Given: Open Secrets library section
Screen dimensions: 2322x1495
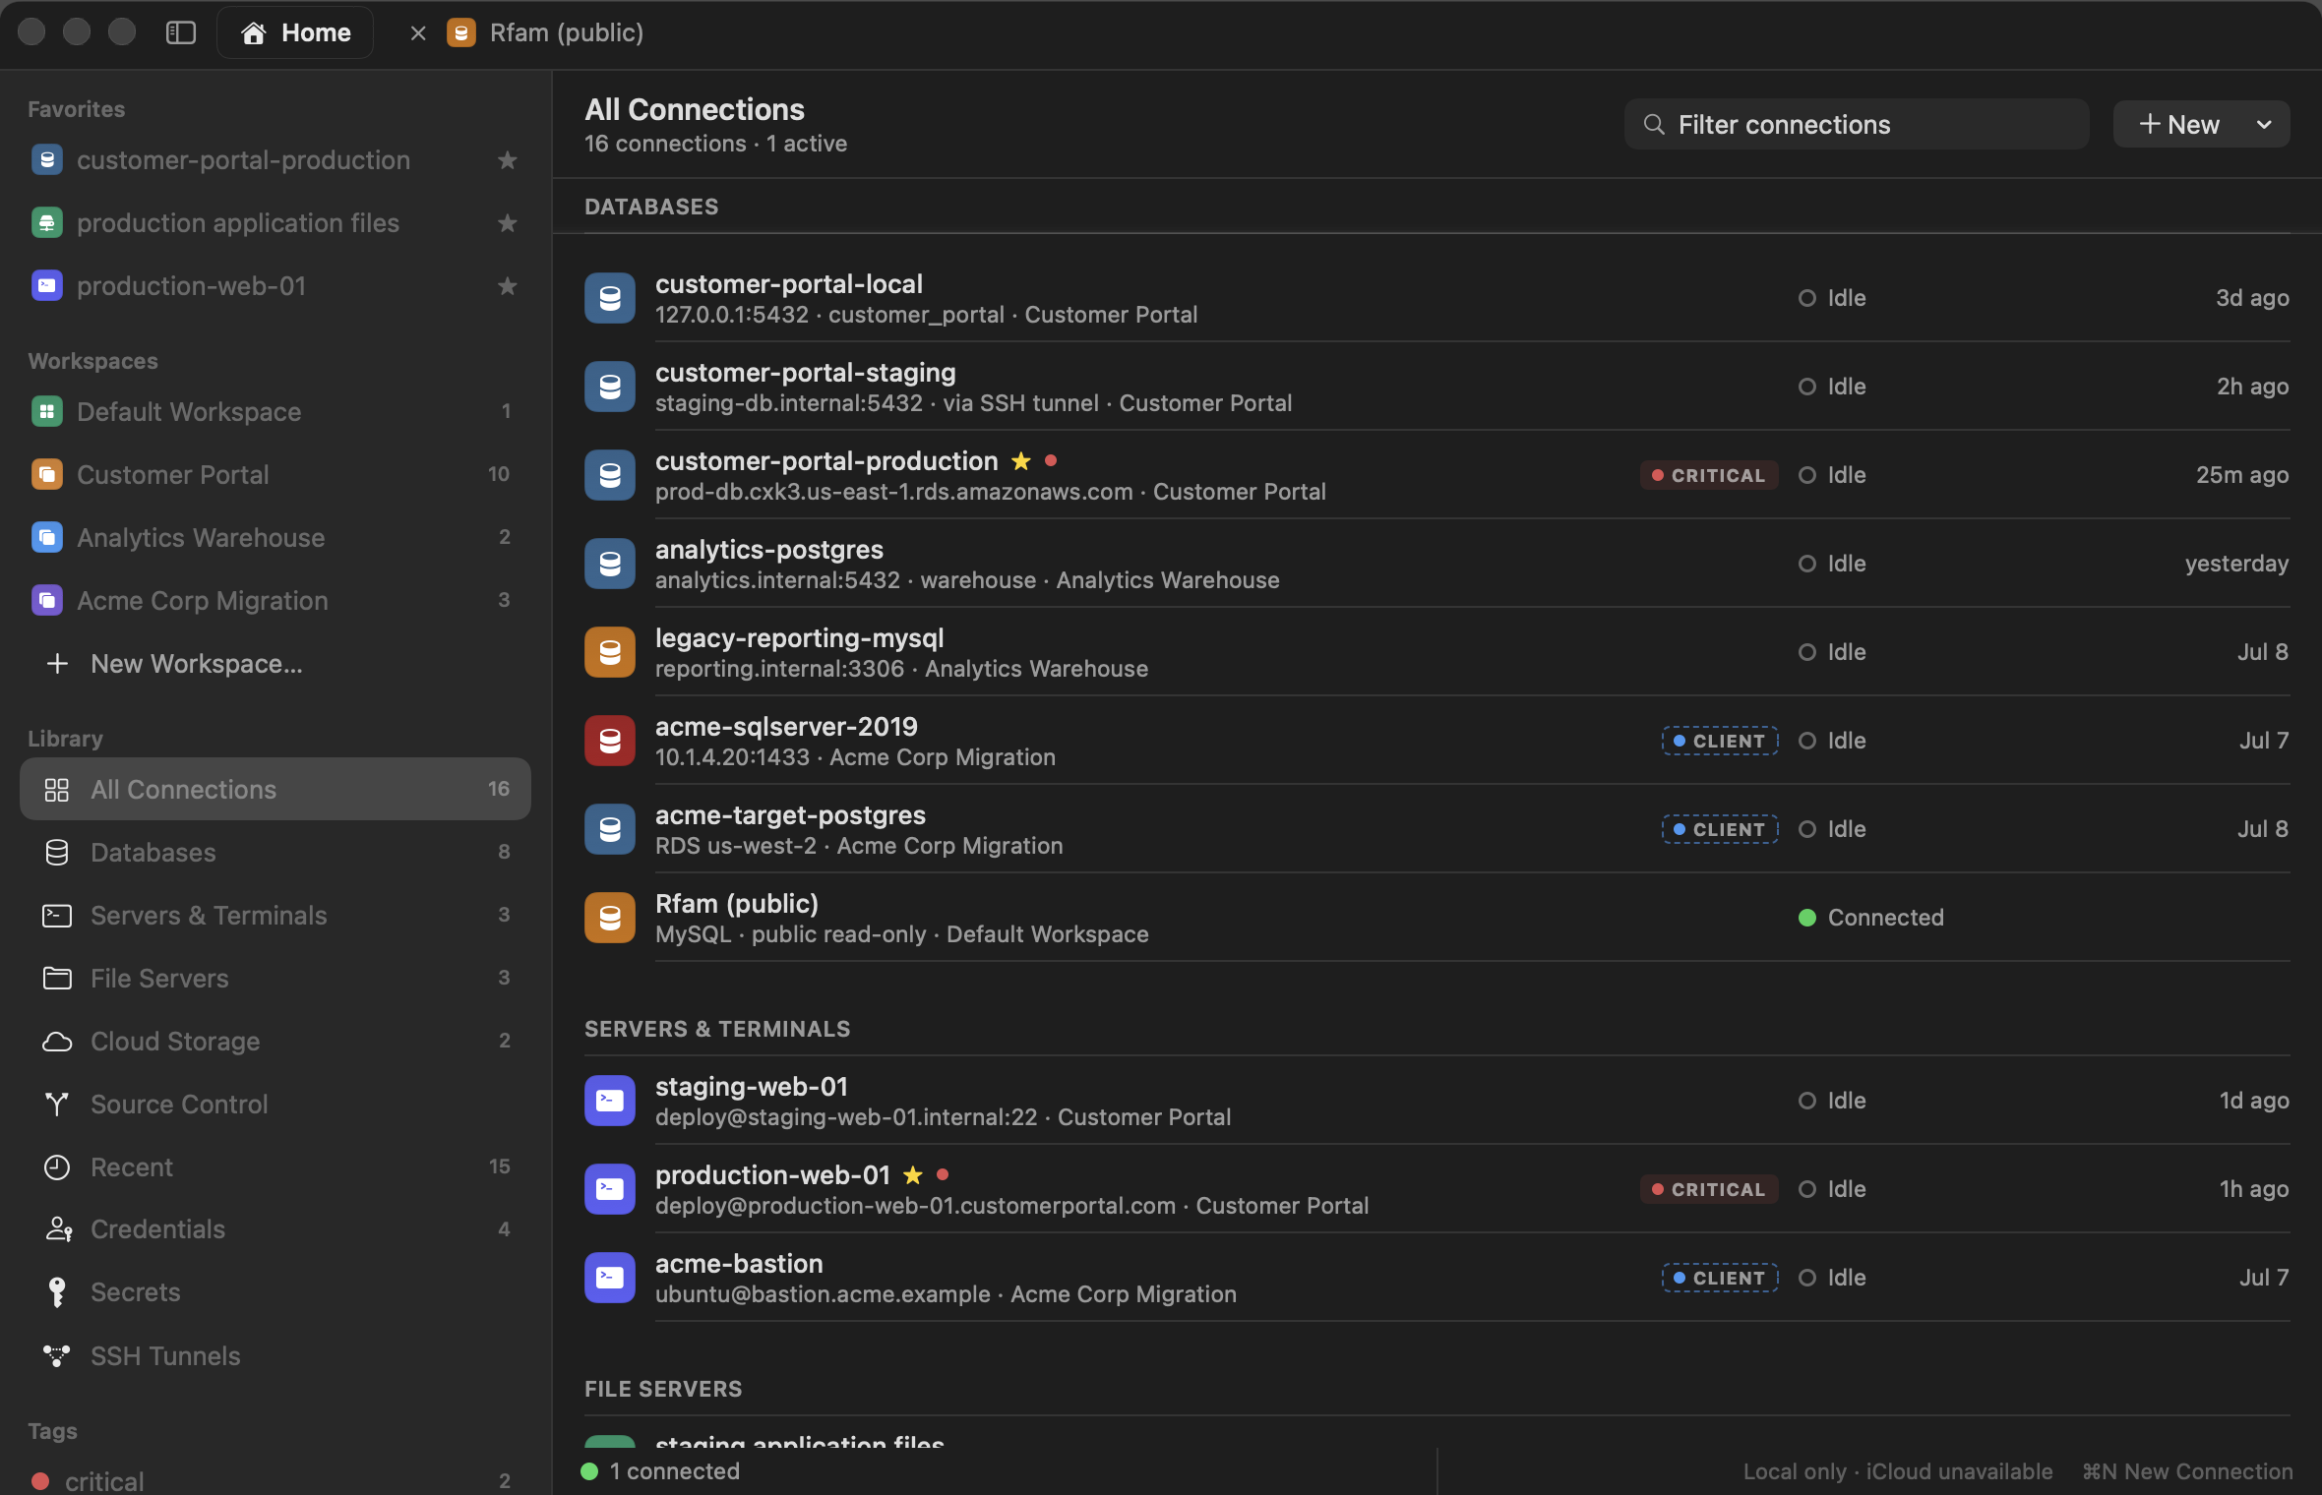Looking at the screenshot, I should pos(275,1291).
